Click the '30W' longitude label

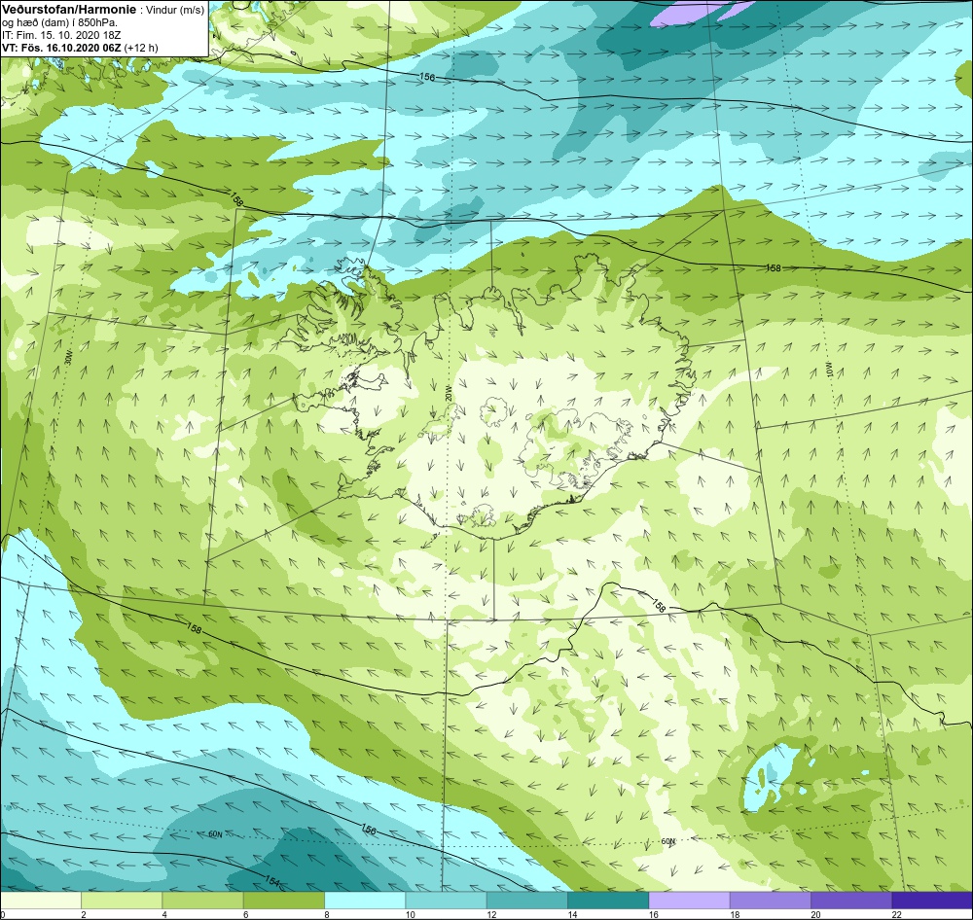pyautogui.click(x=68, y=358)
